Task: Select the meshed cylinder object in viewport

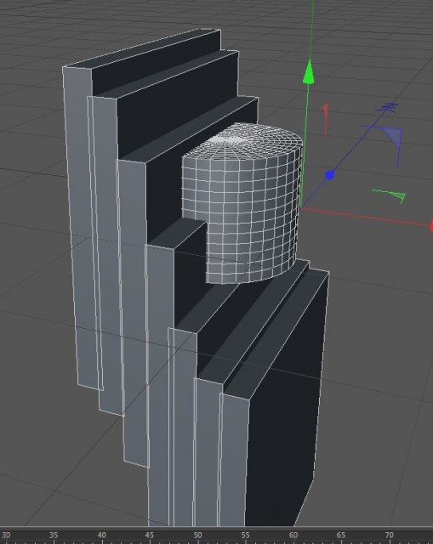Action: (x=243, y=205)
